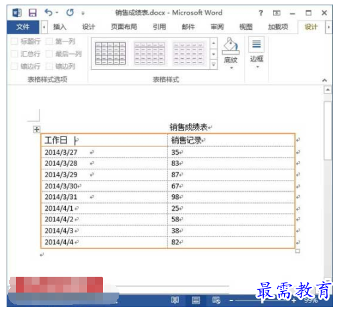Open the 底纹 shading dropdown arrow
The width and height of the screenshot is (337, 311).
point(231,68)
